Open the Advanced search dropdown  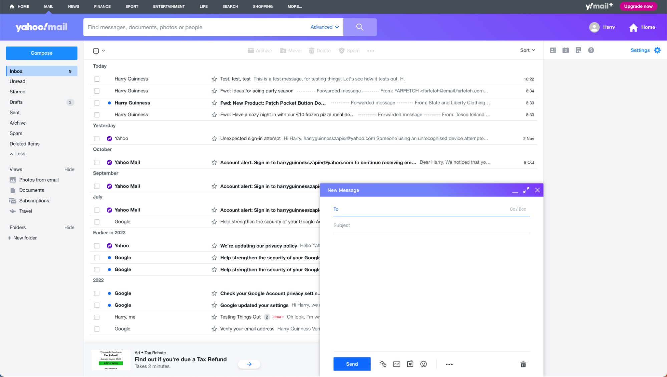(325, 27)
